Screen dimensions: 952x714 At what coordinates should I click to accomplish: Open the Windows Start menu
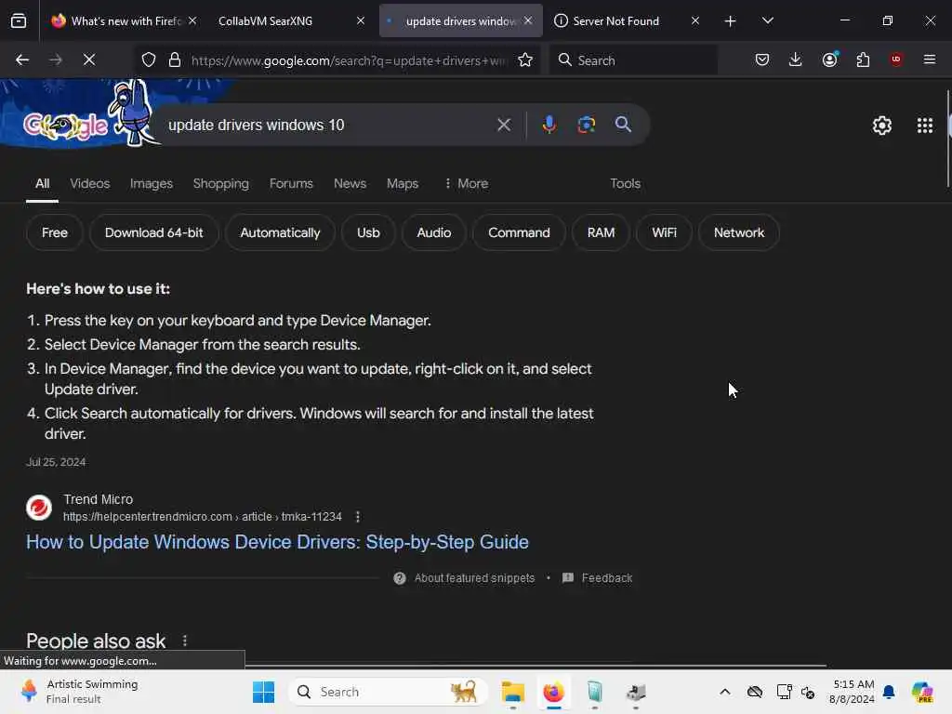point(263,692)
